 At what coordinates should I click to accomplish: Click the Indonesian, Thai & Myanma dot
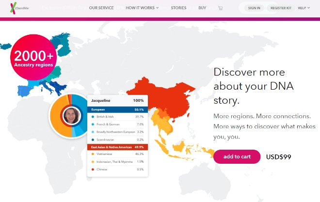[93, 161]
